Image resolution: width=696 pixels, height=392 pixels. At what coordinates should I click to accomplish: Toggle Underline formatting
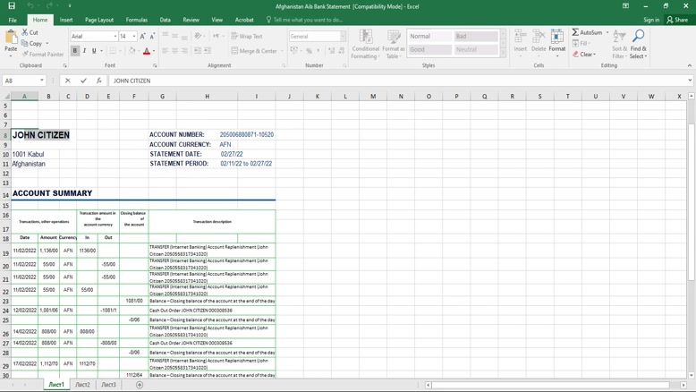click(94, 51)
